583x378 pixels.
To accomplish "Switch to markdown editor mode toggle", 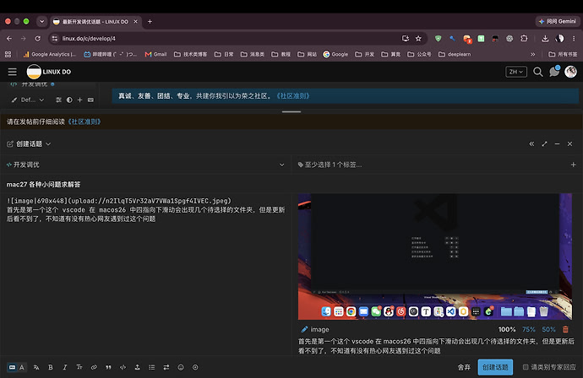I will tap(13, 367).
